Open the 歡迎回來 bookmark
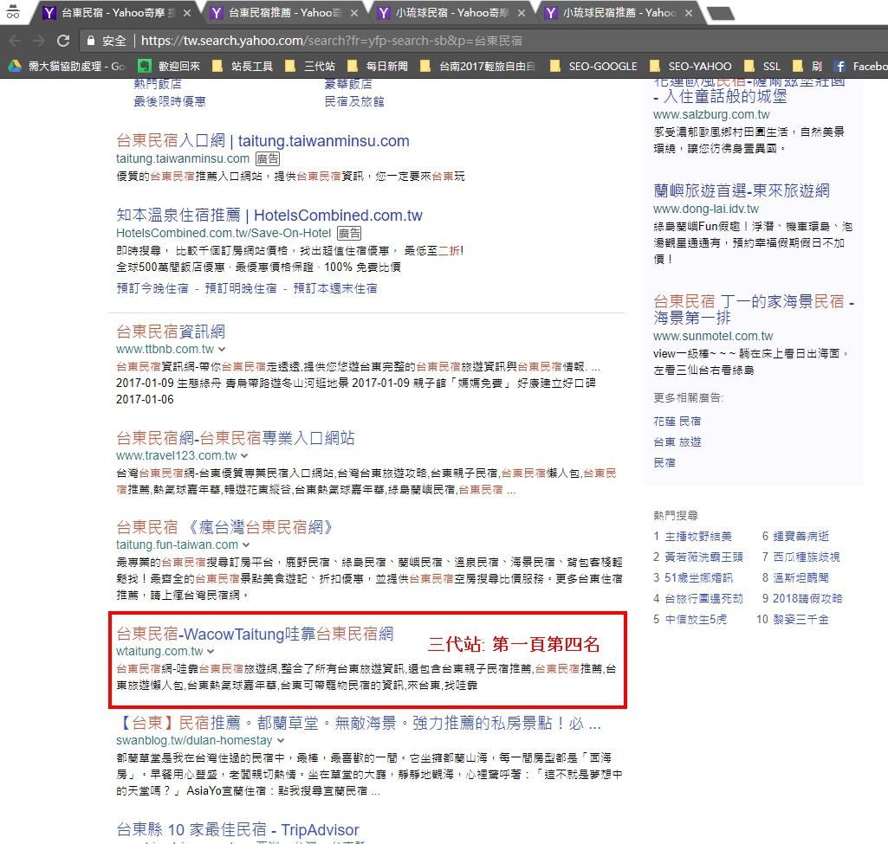 169,66
